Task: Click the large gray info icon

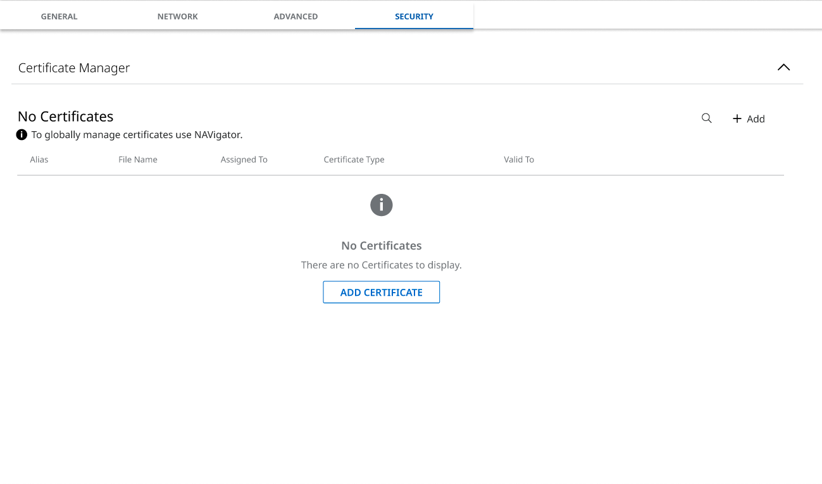Action: 381,205
